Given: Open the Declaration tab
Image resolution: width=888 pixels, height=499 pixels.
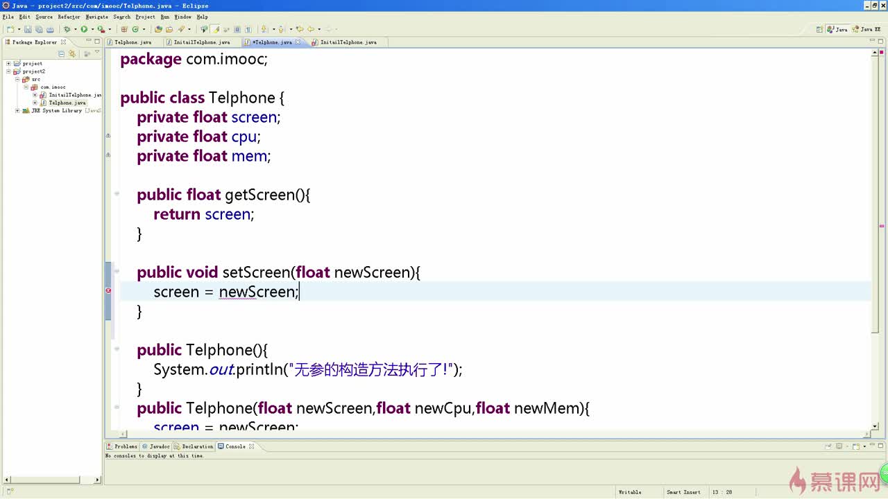Looking at the screenshot, I should (194, 446).
